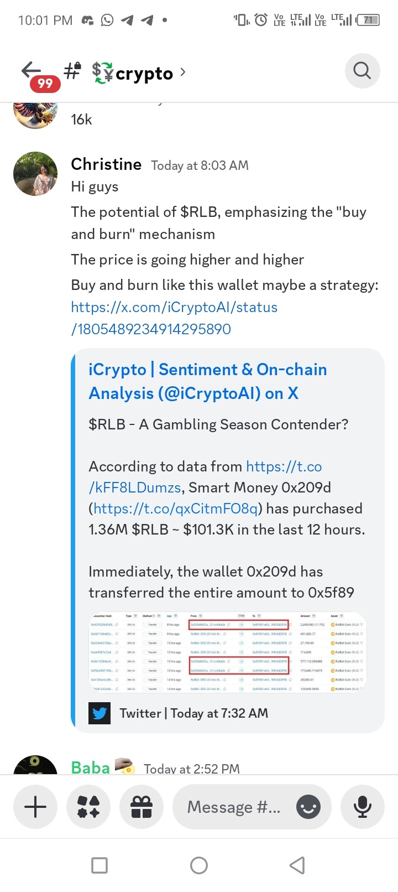Tap the plus attachment button

(x=36, y=807)
